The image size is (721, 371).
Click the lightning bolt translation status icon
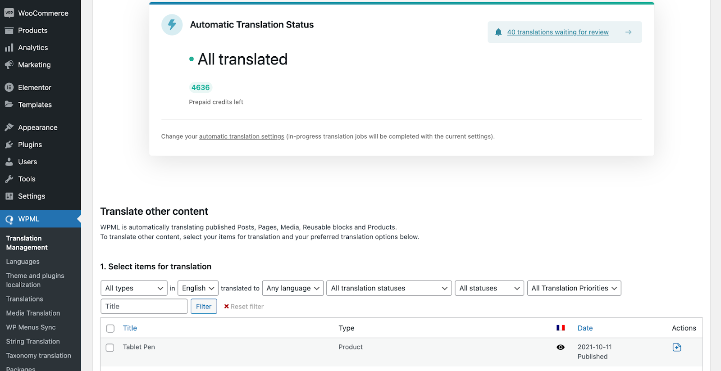click(x=172, y=25)
